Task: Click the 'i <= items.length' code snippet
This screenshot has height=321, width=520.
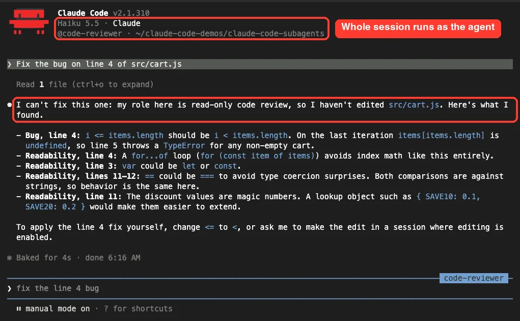Action: 124,136
